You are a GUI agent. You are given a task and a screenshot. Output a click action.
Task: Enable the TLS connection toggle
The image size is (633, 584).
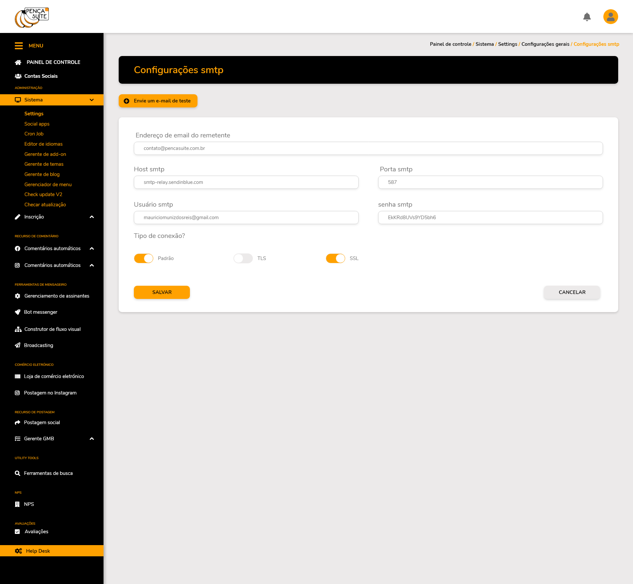pos(243,258)
